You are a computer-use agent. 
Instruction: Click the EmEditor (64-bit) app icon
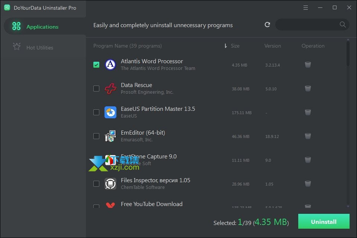point(110,136)
